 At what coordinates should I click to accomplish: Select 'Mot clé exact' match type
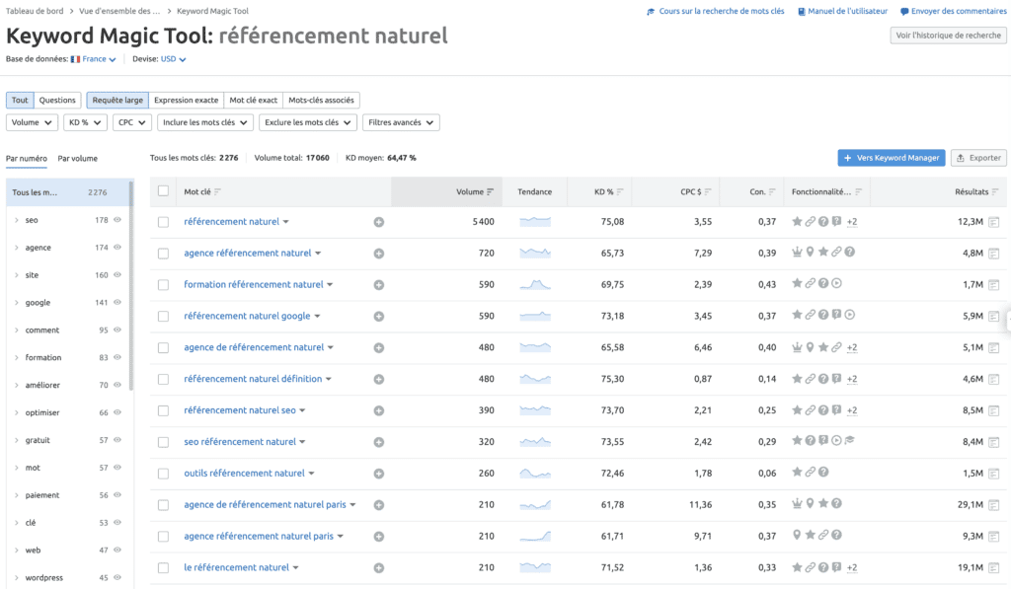pos(254,101)
